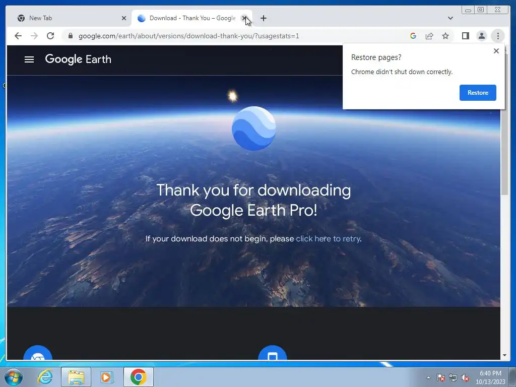Click the address bar URL field

(x=188, y=36)
